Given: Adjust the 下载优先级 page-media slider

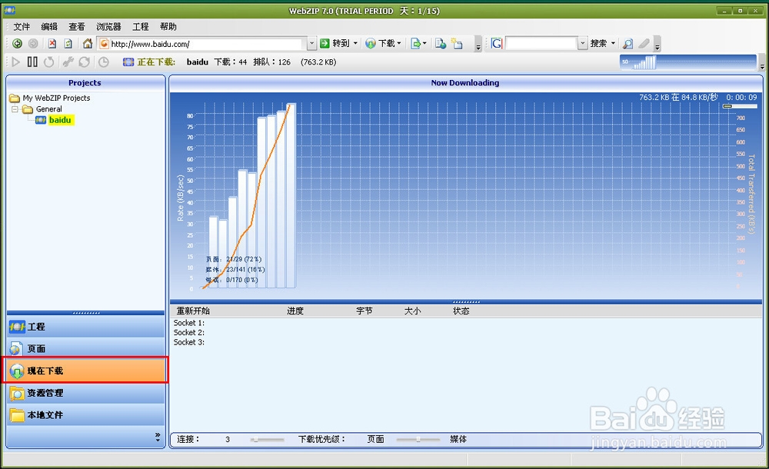Looking at the screenshot, I should point(418,440).
